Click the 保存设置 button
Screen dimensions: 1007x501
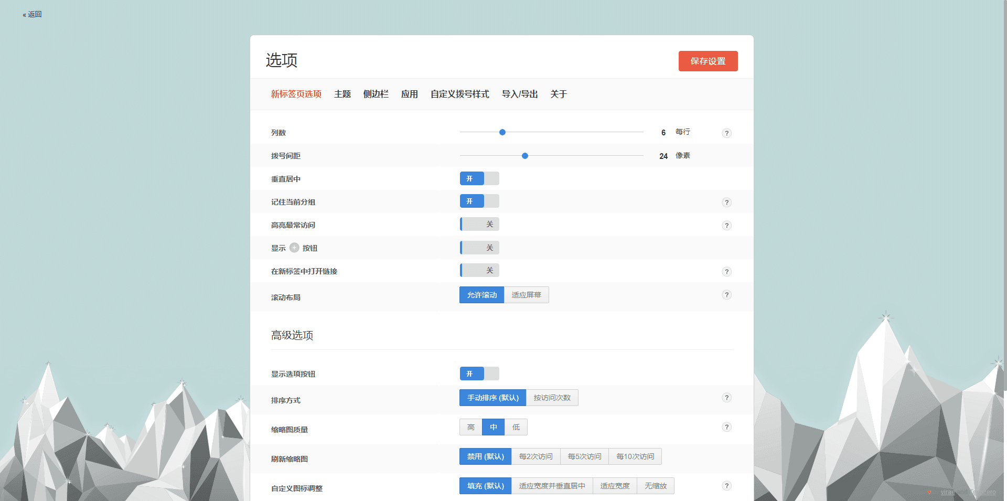(708, 61)
